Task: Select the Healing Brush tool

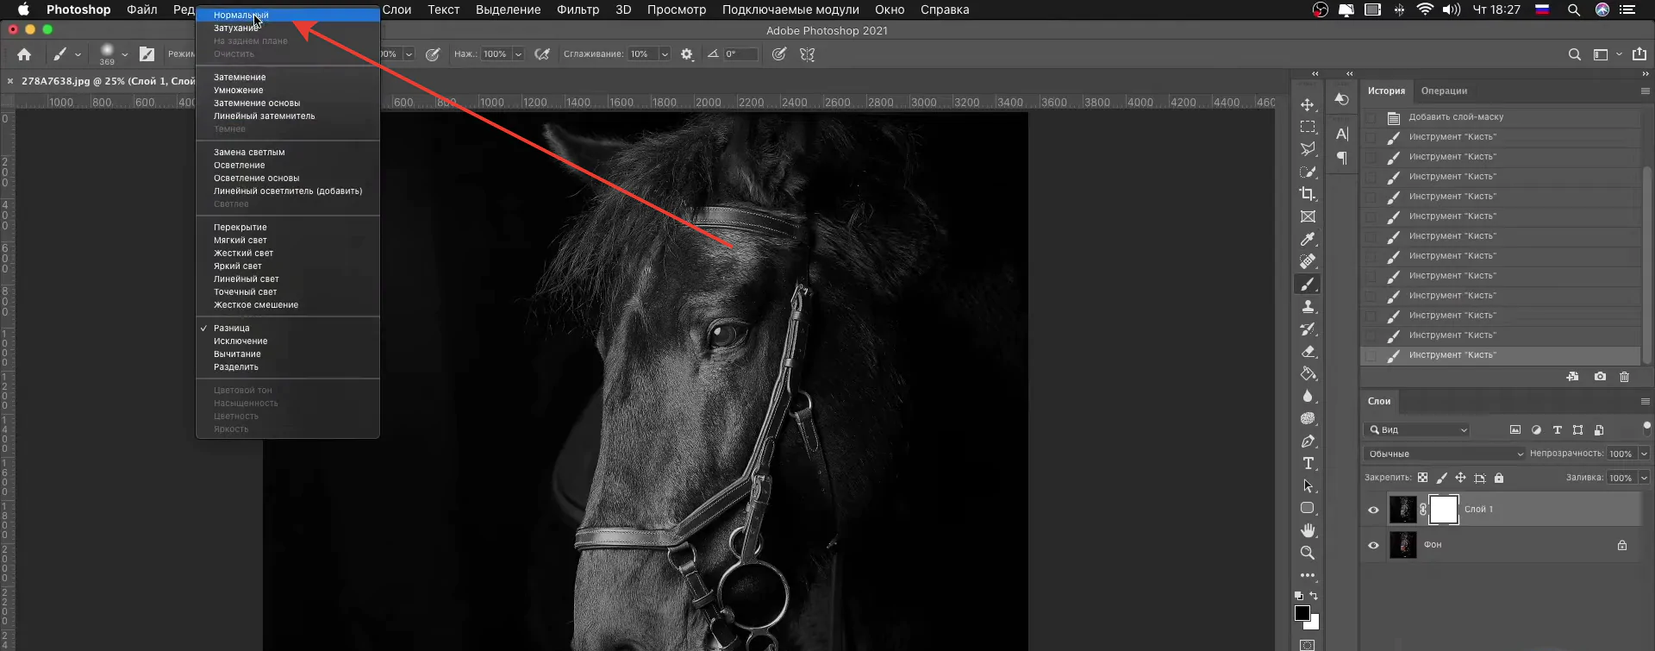Action: click(x=1308, y=261)
